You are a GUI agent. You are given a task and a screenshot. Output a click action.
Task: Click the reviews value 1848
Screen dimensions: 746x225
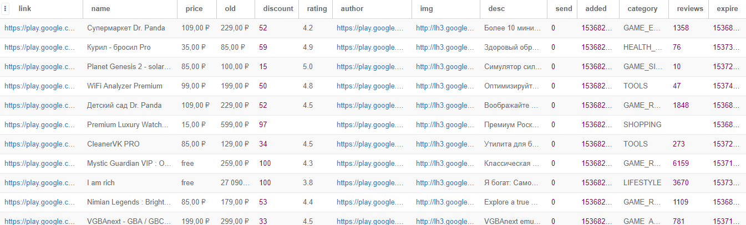[681, 106]
